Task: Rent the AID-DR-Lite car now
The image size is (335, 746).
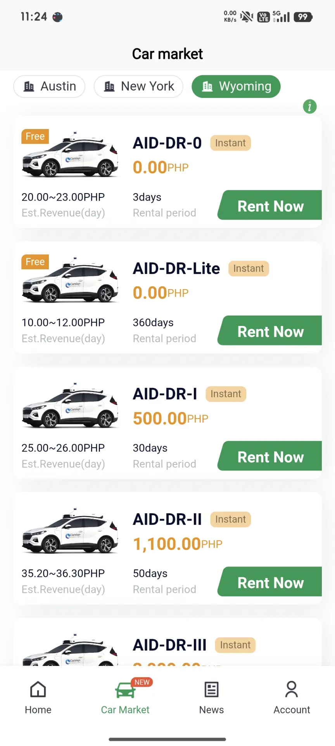Action: pos(270,331)
